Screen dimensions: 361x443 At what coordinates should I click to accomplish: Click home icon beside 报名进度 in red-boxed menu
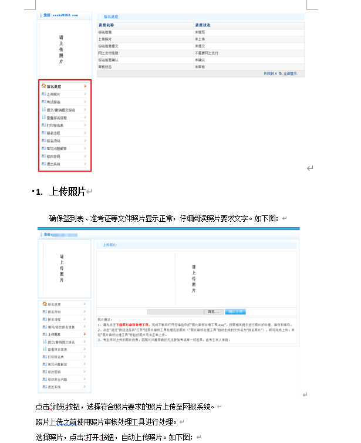pos(43,86)
